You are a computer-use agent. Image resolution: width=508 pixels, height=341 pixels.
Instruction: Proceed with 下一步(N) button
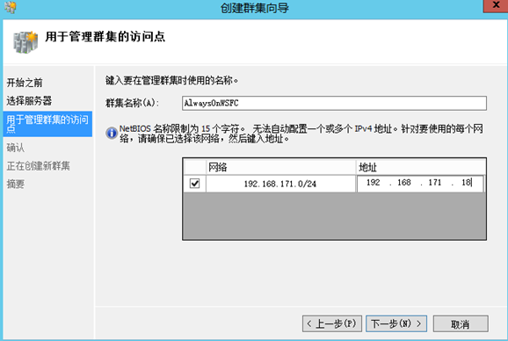(396, 323)
